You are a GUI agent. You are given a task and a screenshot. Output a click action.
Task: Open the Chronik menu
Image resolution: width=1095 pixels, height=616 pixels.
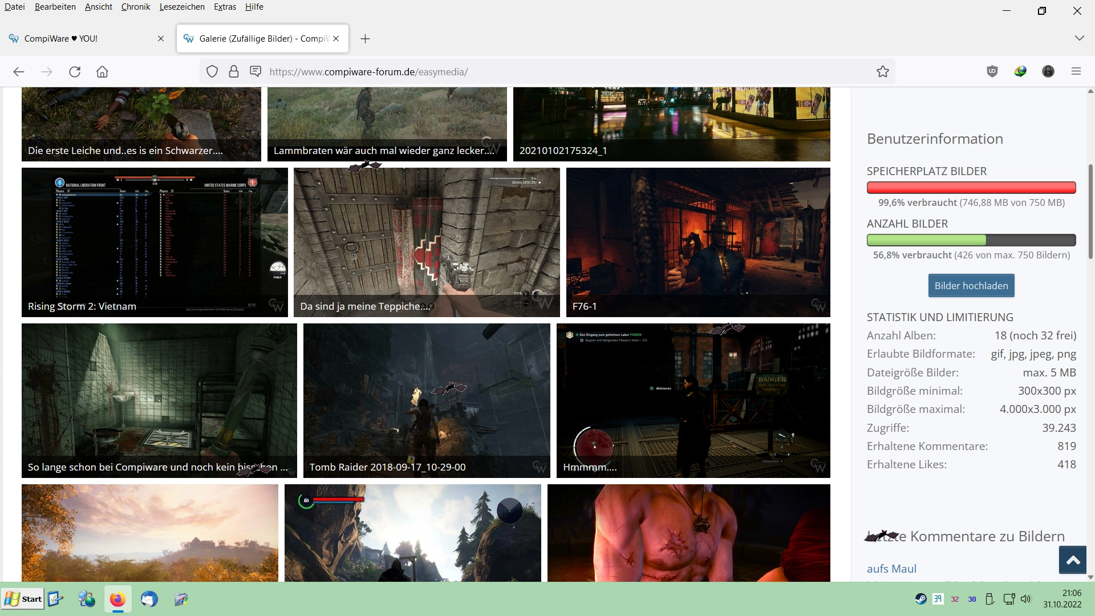(x=136, y=7)
